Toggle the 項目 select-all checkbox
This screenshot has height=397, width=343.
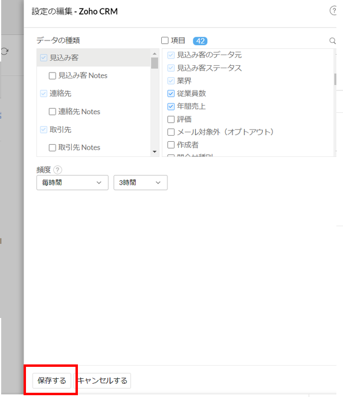[165, 40]
